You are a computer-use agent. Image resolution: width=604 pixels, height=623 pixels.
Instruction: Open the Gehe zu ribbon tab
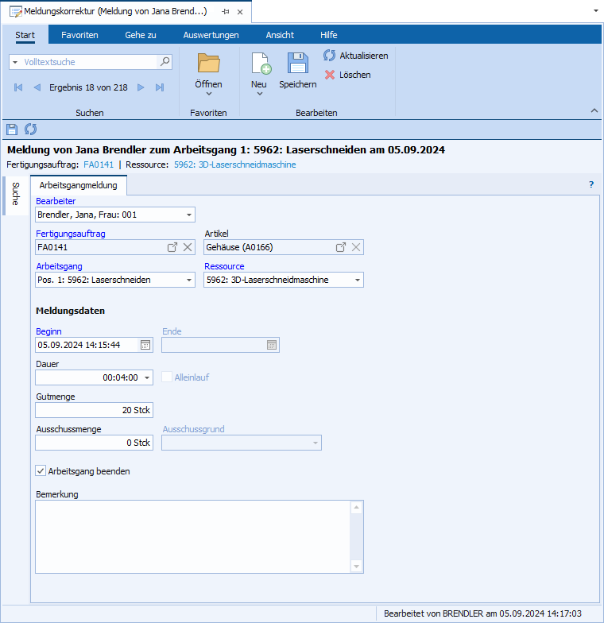tap(141, 35)
